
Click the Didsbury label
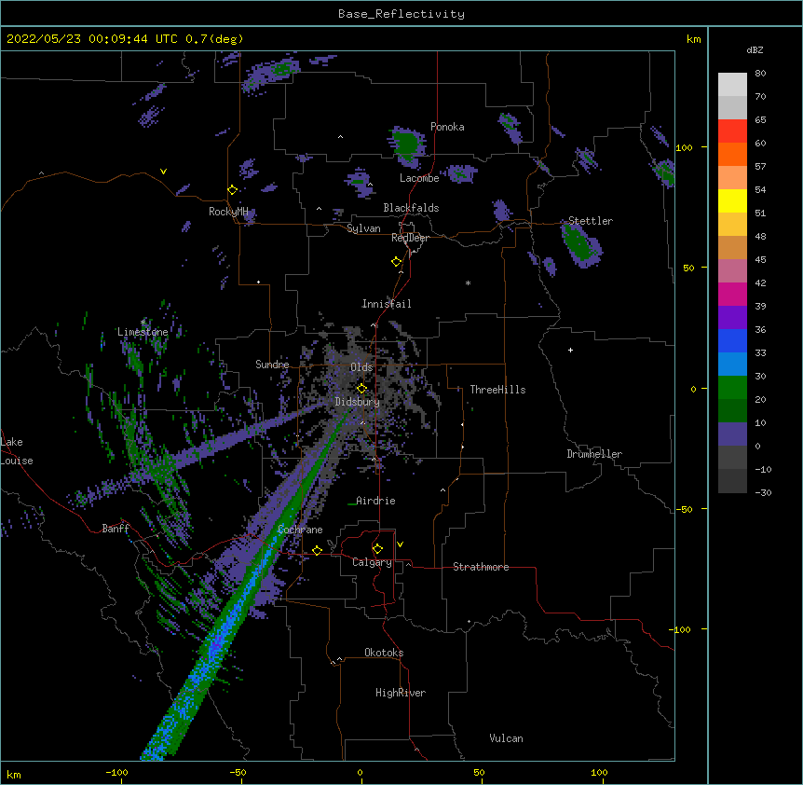pyautogui.click(x=358, y=402)
